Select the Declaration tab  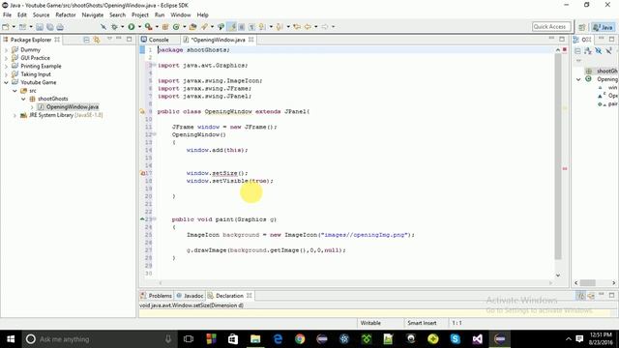[229, 296]
